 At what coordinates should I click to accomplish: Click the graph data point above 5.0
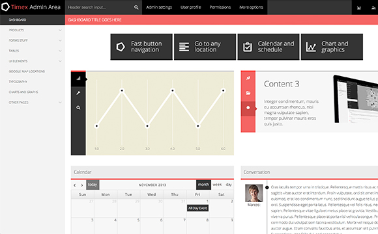(x=198, y=126)
